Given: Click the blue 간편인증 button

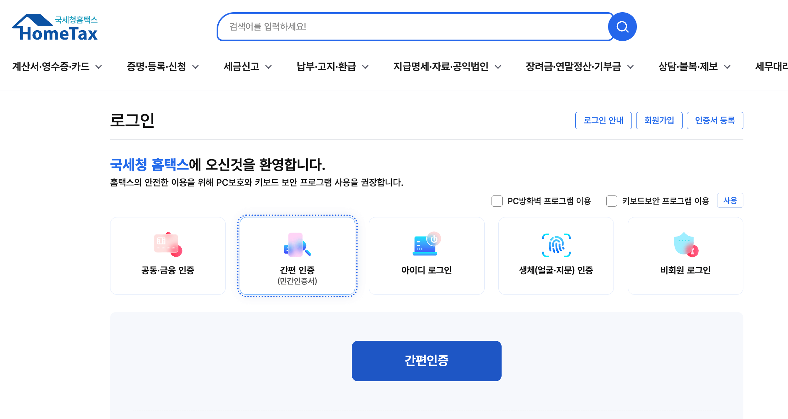Looking at the screenshot, I should (426, 361).
